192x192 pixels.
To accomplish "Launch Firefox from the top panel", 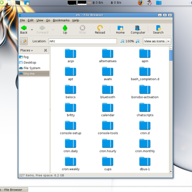I will (141, 2).
